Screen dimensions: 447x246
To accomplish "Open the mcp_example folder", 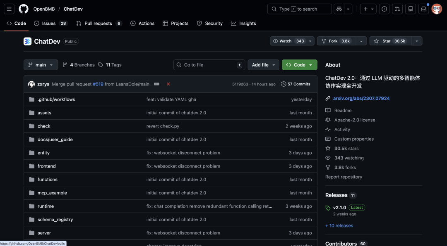I will (52, 193).
